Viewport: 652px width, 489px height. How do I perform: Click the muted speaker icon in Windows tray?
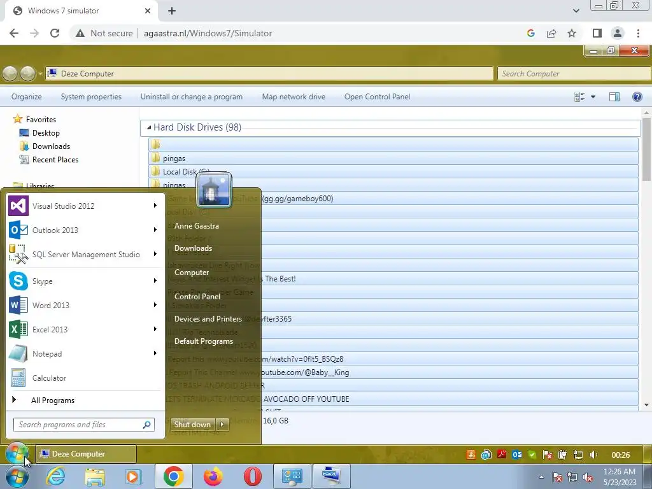point(588,477)
